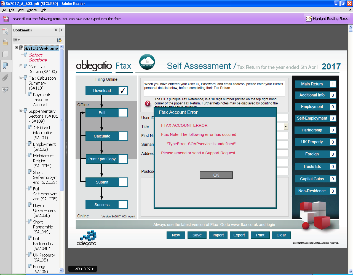Open the Pages navigation panel icon
Screen dimensions: 353x275
[x=5, y=54]
